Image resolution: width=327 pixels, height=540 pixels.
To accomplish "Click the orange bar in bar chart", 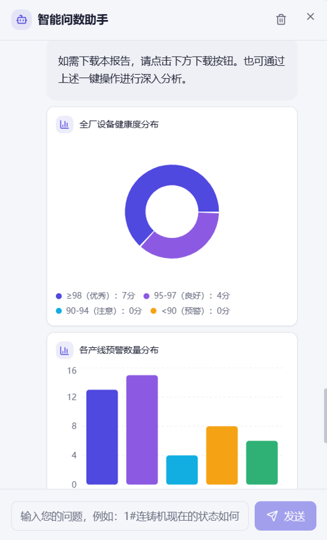I will (x=222, y=455).
